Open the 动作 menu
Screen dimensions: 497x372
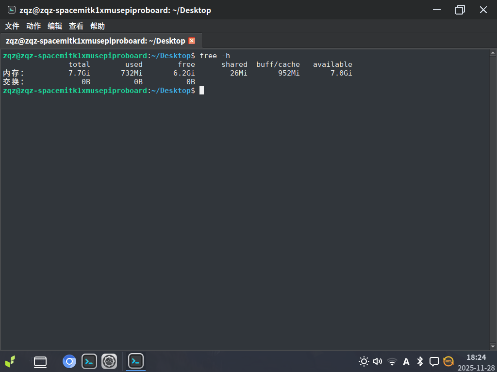pos(33,26)
